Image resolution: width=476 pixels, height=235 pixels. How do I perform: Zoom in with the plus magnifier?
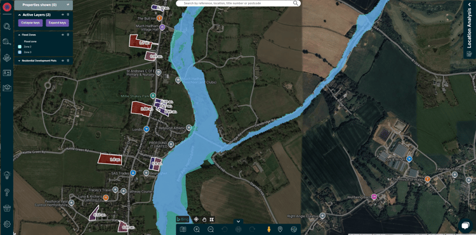click(x=197, y=229)
